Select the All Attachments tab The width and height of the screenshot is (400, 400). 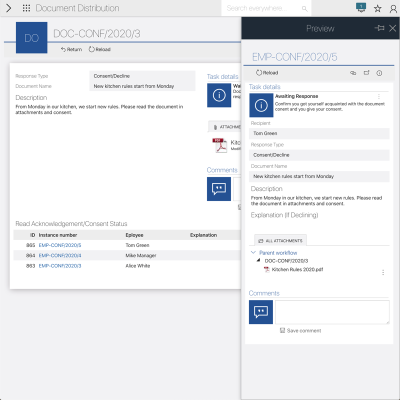(x=280, y=240)
